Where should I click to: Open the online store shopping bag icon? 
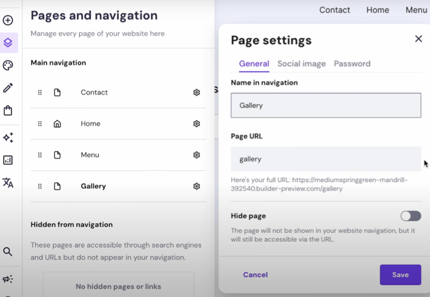click(8, 111)
